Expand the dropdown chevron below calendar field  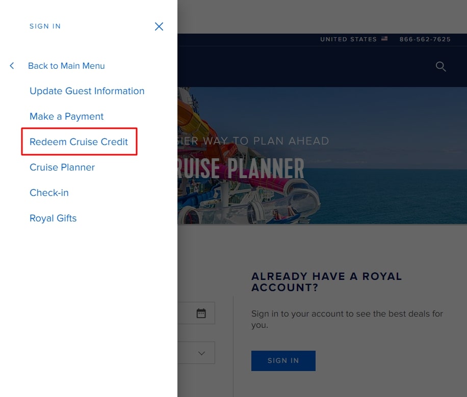[x=201, y=353]
